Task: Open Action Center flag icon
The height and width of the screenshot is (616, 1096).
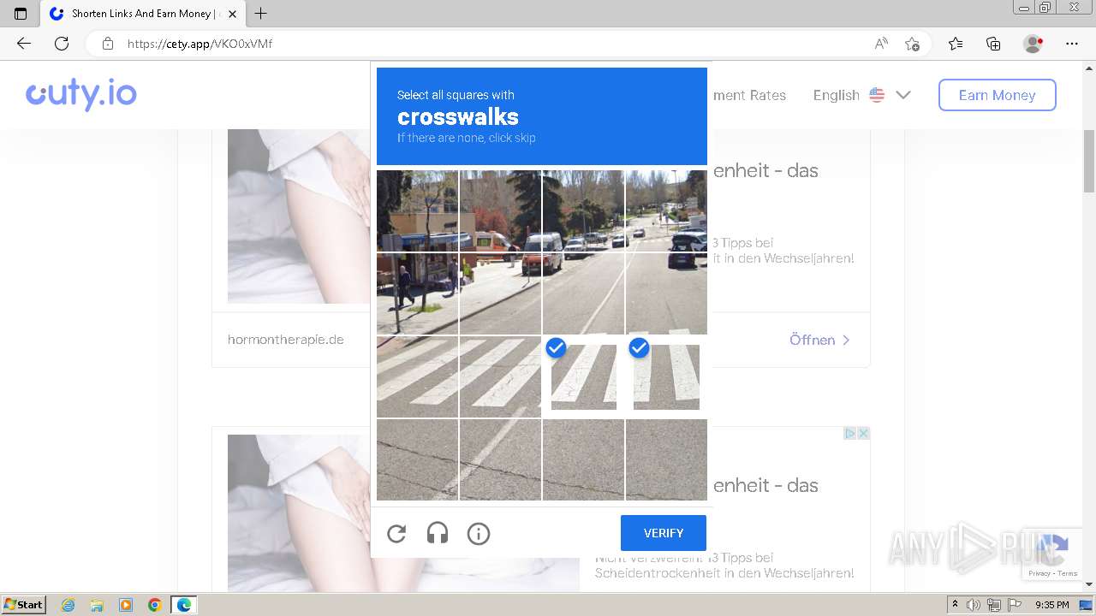Action: click(1013, 605)
